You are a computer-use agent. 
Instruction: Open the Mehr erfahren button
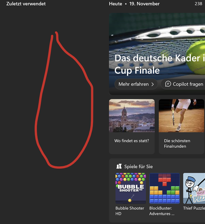tap(136, 84)
